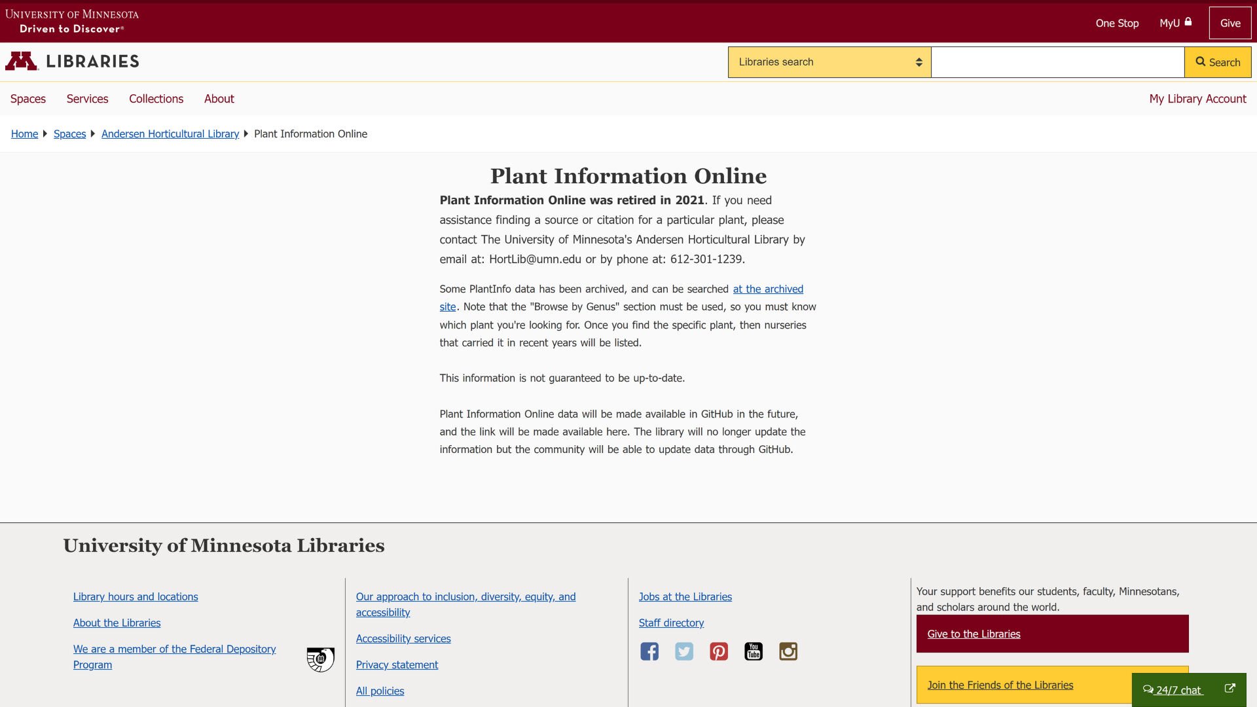Open the Instagram social icon

click(x=788, y=651)
